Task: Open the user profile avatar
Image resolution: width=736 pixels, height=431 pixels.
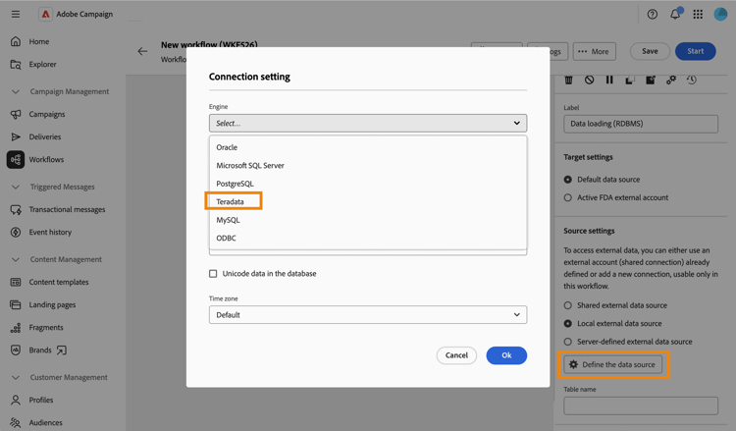Action: (720, 14)
